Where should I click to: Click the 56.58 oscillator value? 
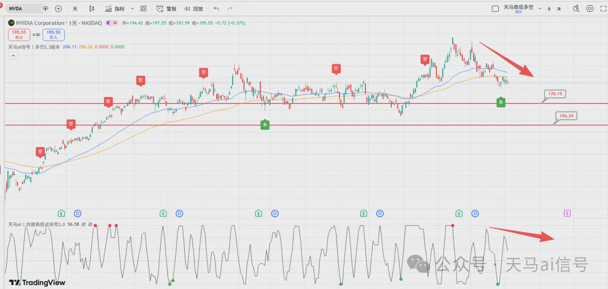(x=73, y=224)
